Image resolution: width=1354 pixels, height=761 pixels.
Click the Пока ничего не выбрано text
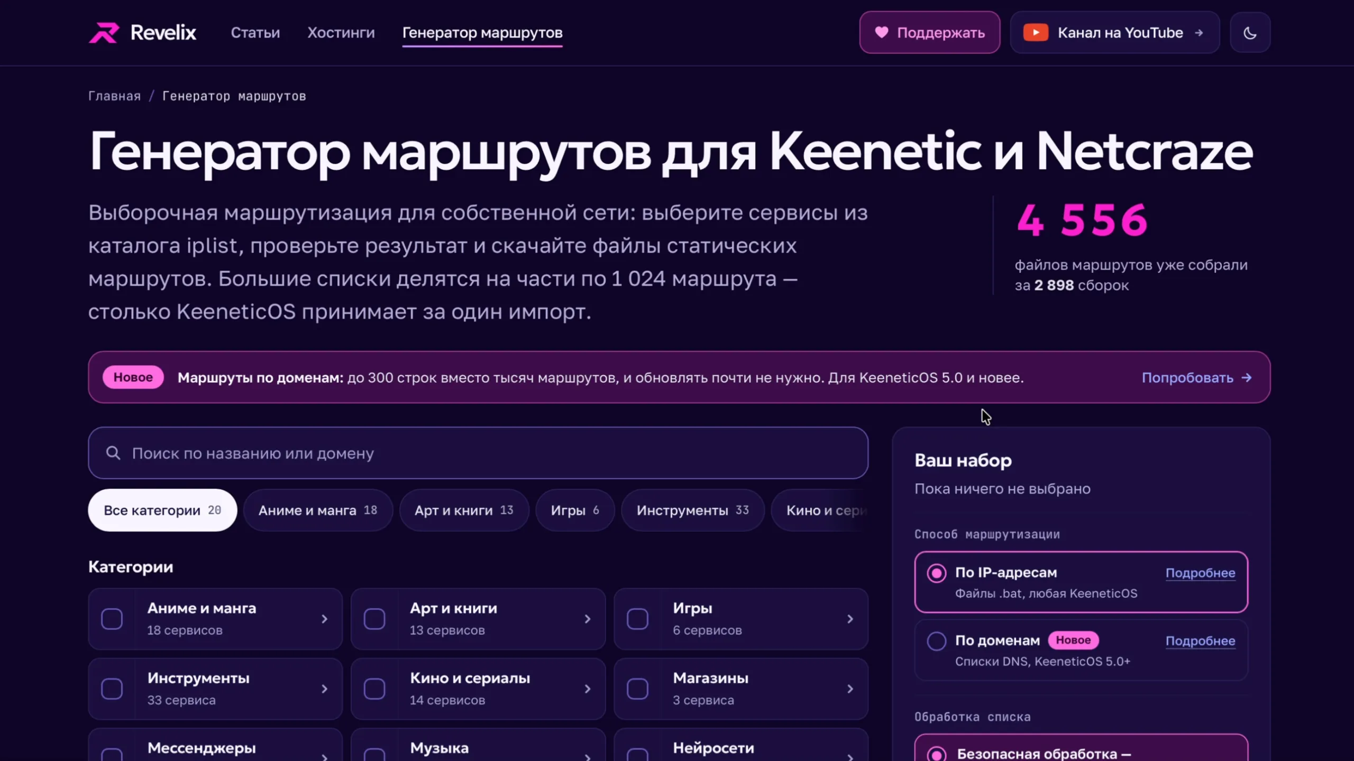[1002, 489]
